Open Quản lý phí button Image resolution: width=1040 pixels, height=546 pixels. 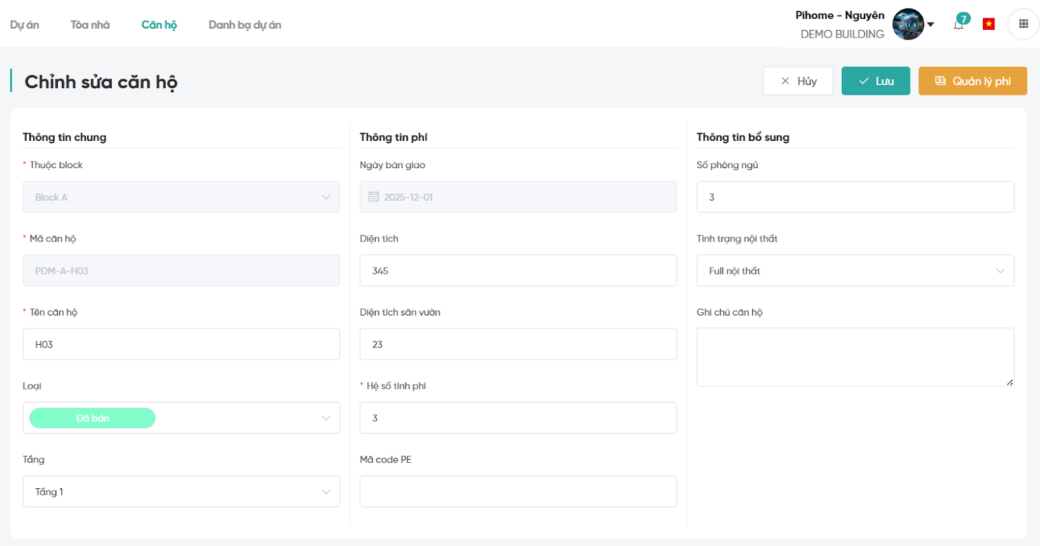(972, 81)
